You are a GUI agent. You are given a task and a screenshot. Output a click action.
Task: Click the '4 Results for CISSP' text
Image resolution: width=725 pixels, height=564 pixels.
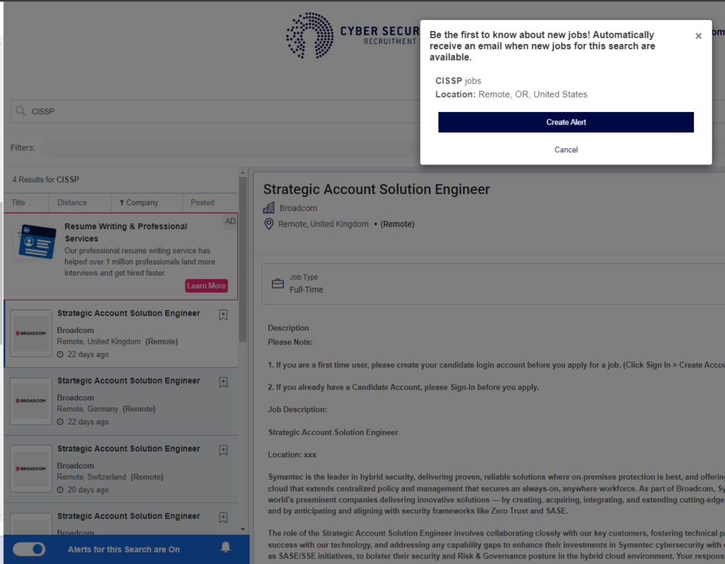(46, 179)
